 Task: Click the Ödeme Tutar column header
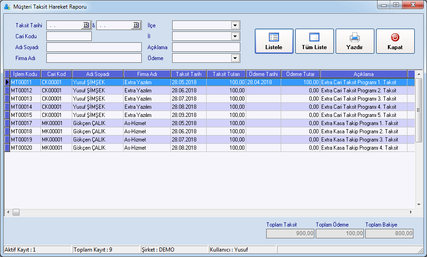300,74
